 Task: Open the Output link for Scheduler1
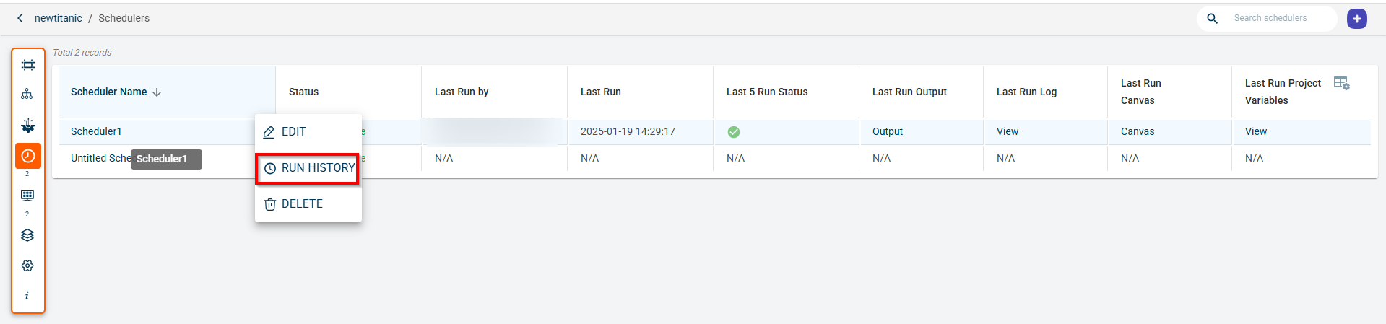click(888, 132)
